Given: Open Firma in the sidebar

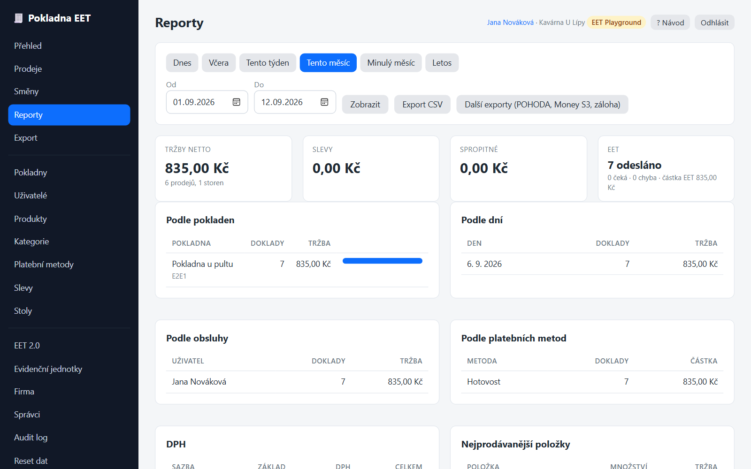Looking at the screenshot, I should (x=69, y=392).
